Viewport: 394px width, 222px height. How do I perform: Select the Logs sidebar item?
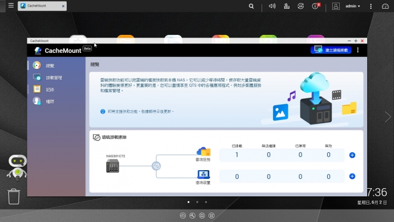coord(56,89)
